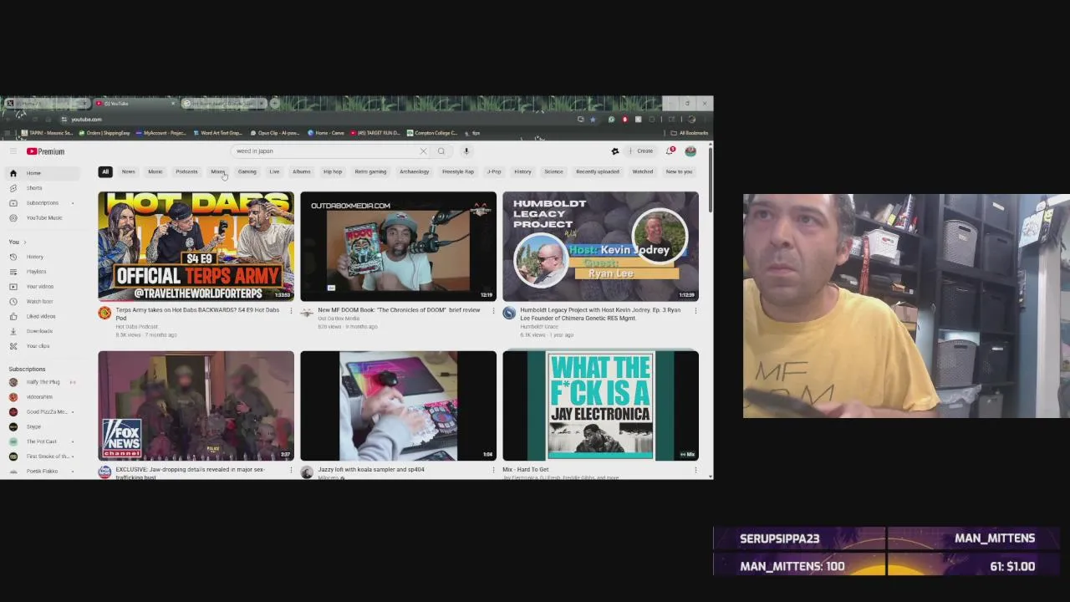
Task: Play the Jay Electronica mix thumbnail
Action: click(600, 406)
